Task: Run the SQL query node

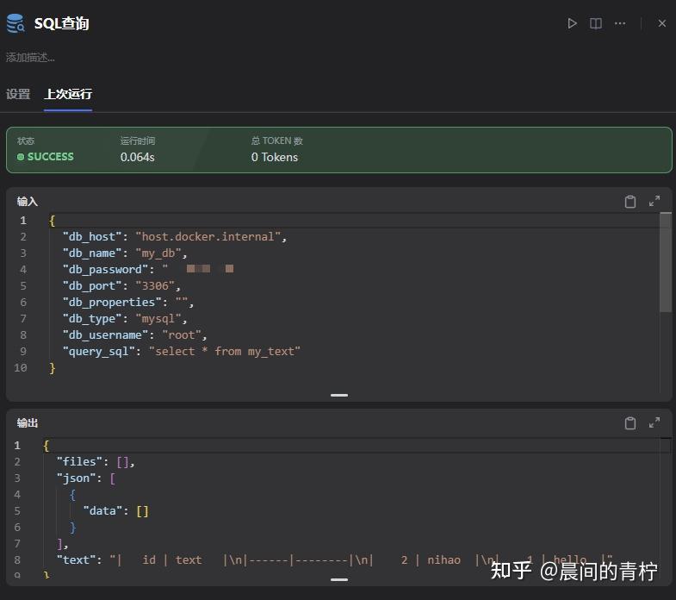Action: point(572,23)
